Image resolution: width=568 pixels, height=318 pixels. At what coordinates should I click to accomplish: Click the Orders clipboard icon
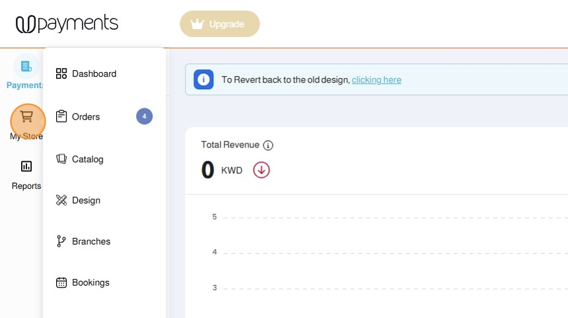61,117
